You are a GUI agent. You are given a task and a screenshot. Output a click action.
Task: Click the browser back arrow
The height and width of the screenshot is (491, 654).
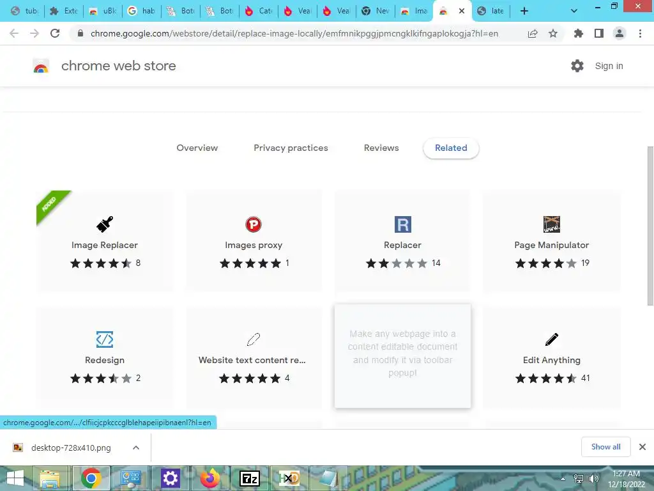[14, 33]
